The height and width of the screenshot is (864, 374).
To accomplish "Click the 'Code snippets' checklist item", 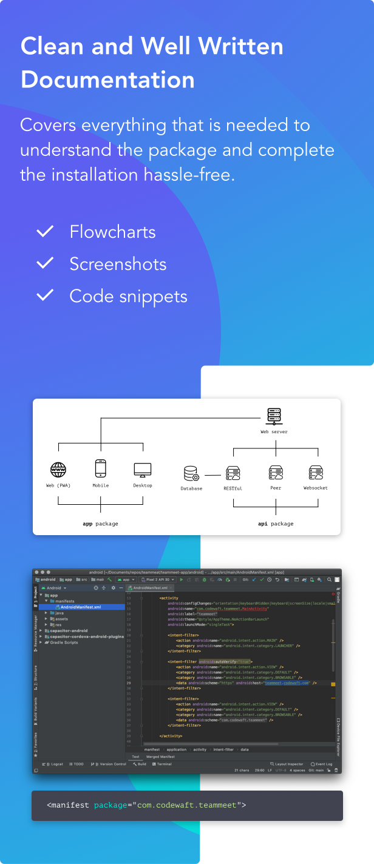I will tap(128, 296).
